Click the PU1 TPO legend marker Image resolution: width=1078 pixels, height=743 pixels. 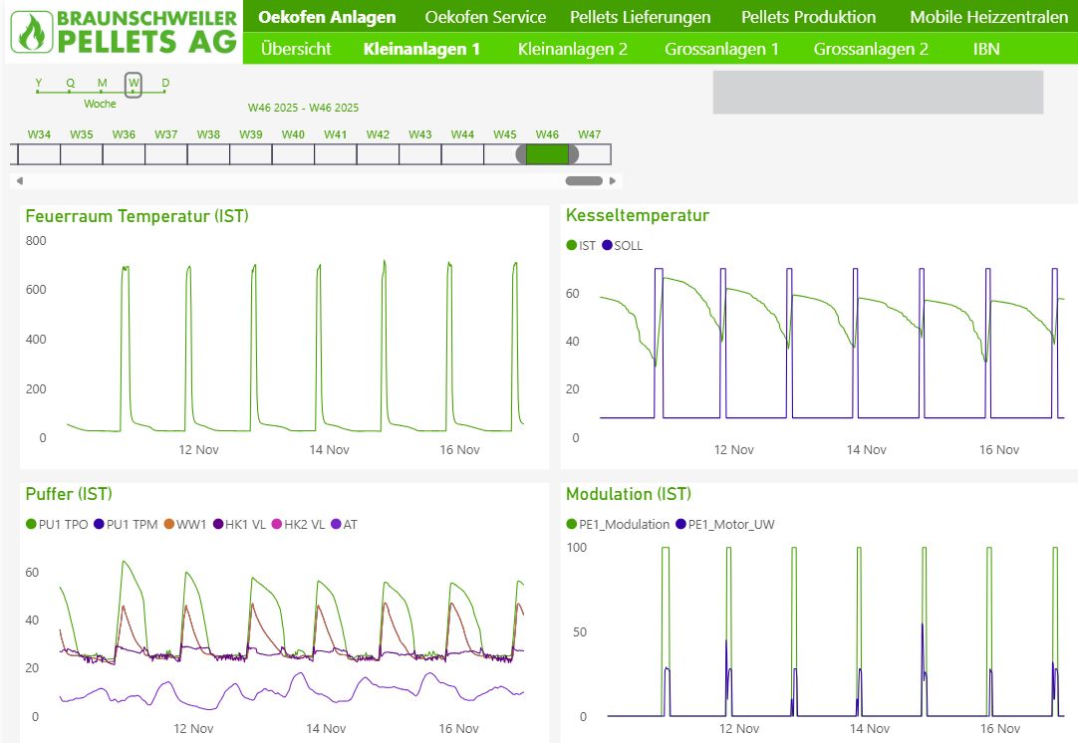(x=31, y=524)
